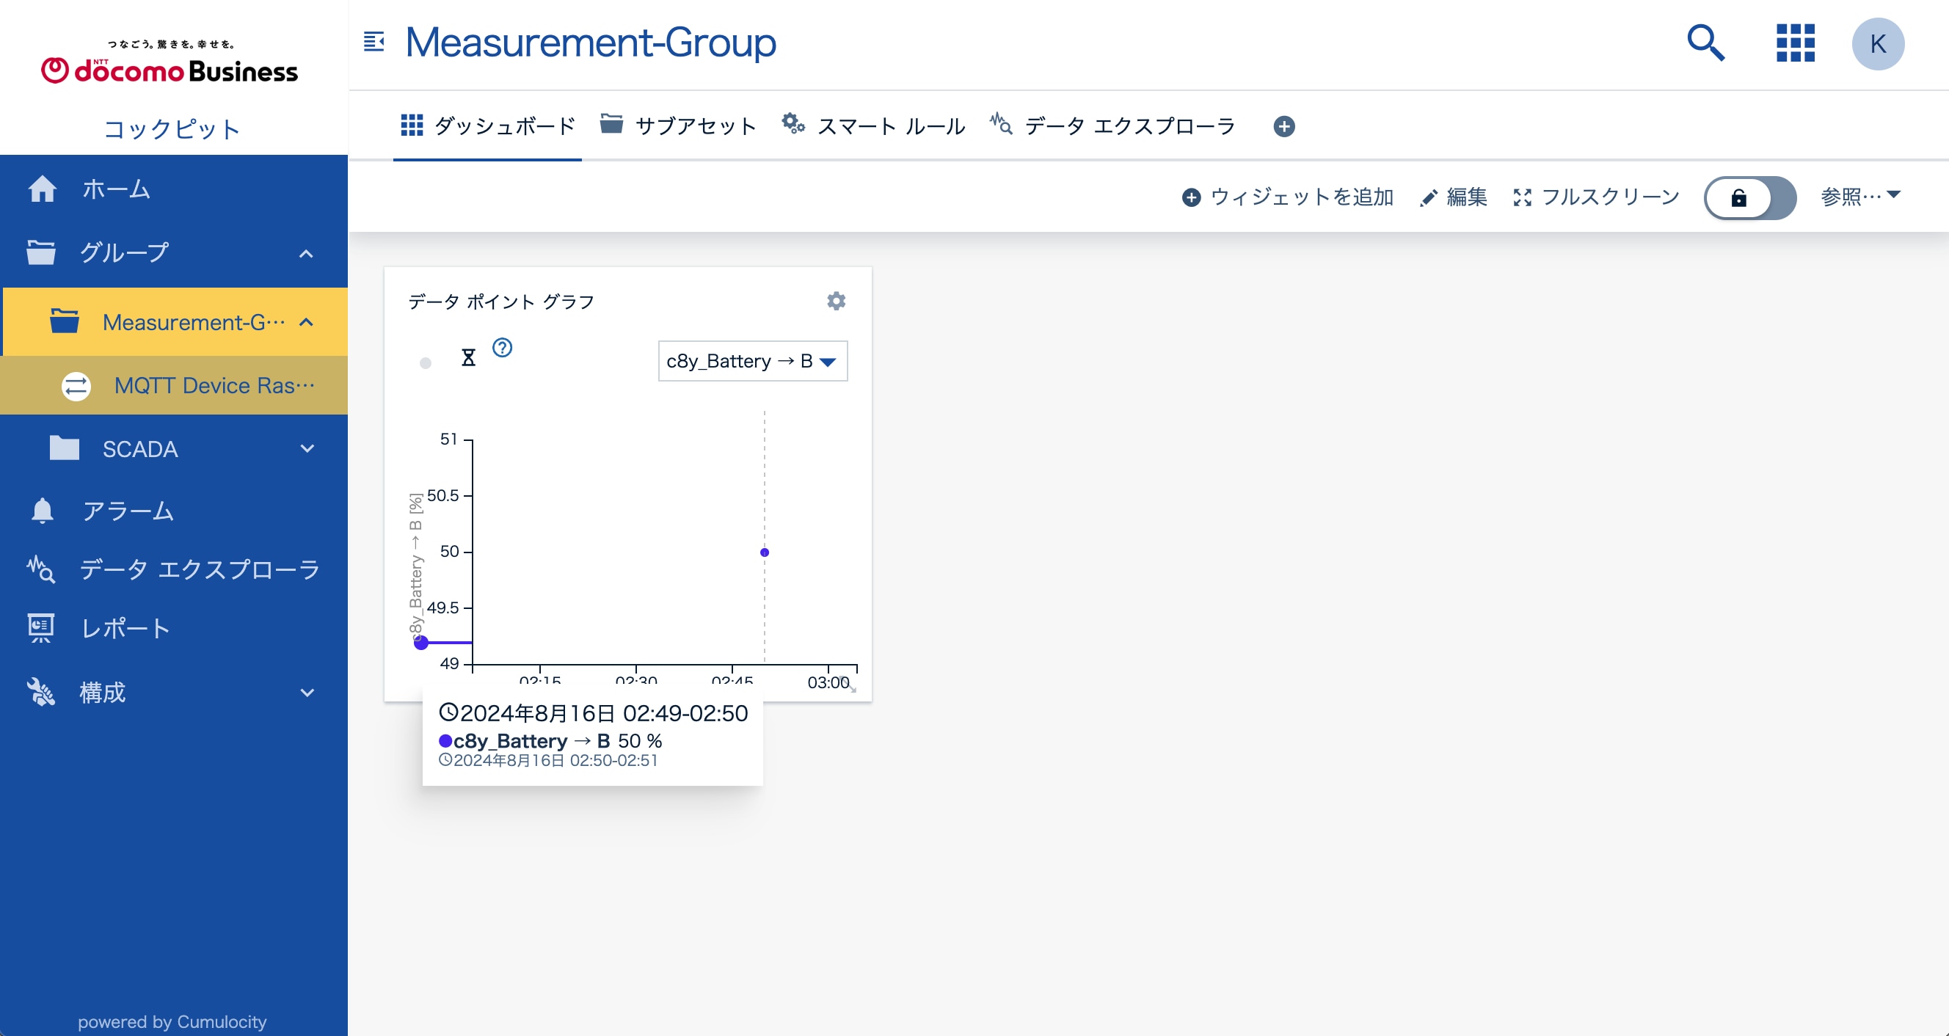Open the help question mark icon
This screenshot has height=1036, width=1949.
[503, 347]
